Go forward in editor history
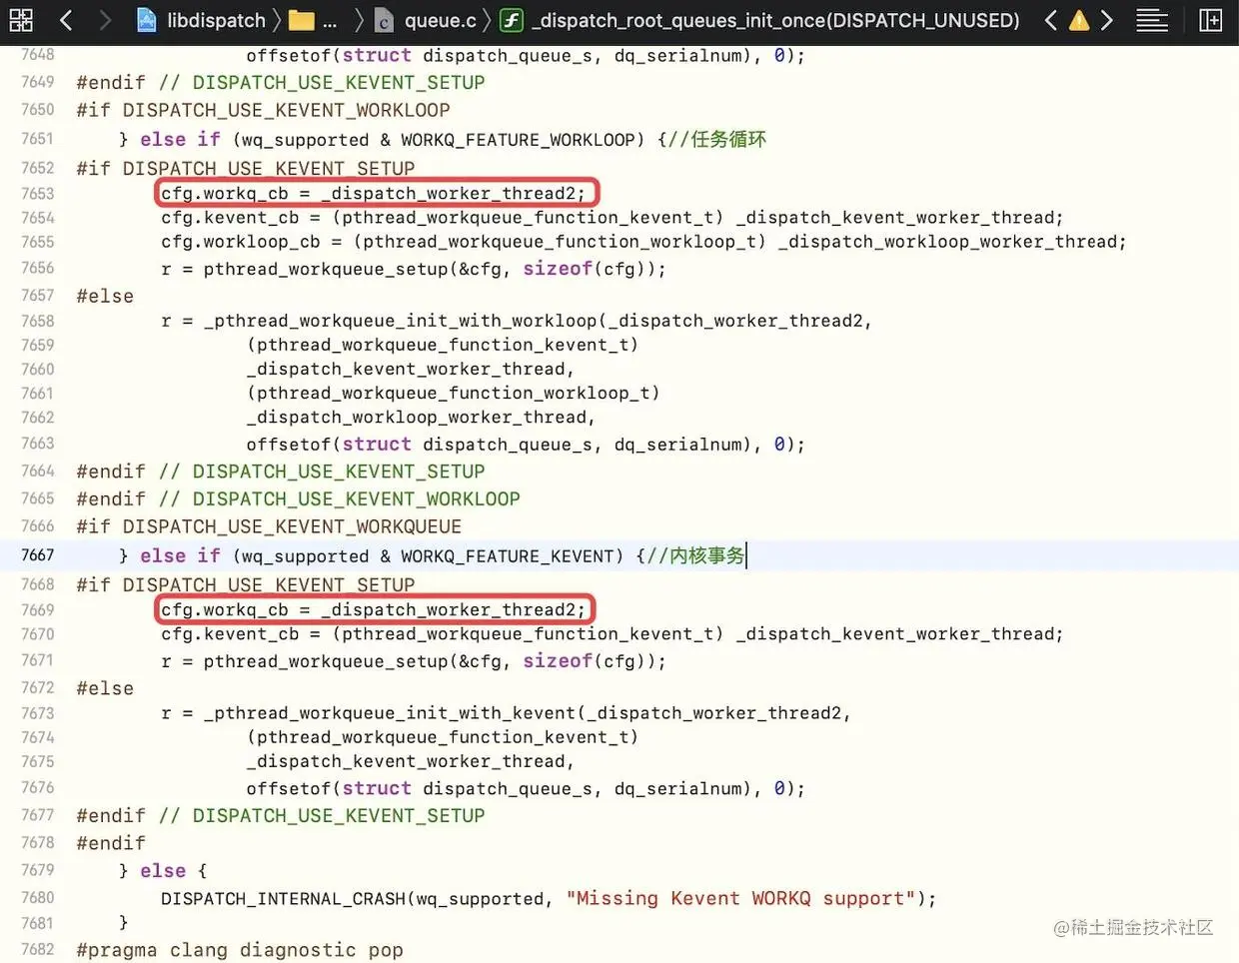 [105, 20]
